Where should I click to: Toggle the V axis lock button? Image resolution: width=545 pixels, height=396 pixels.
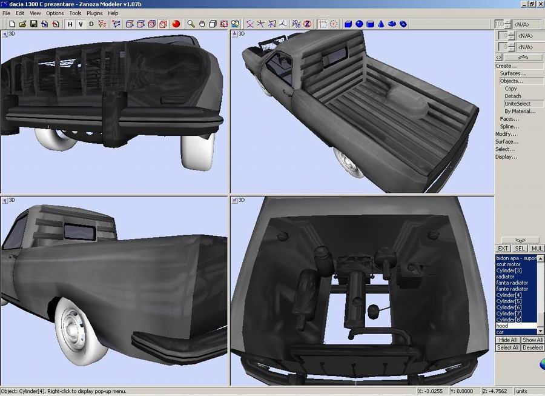pos(81,24)
